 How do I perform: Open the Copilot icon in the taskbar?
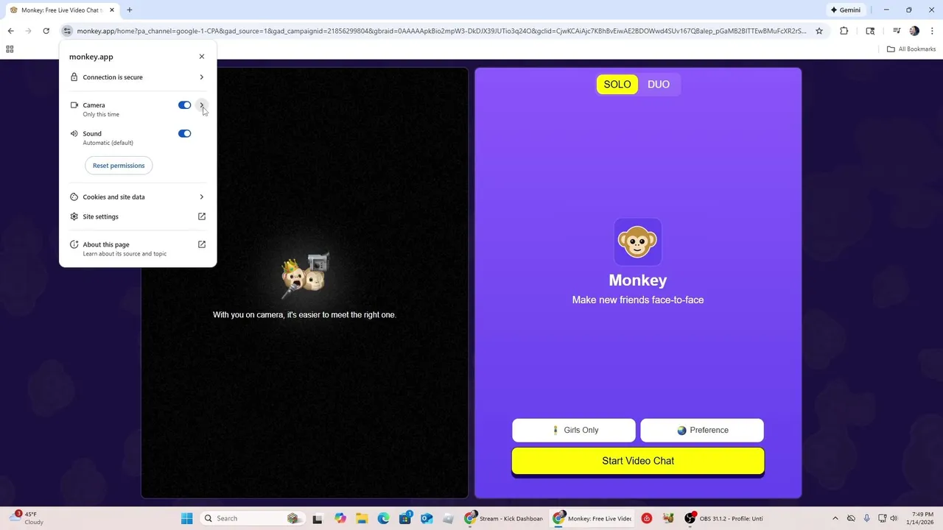pos(340,518)
